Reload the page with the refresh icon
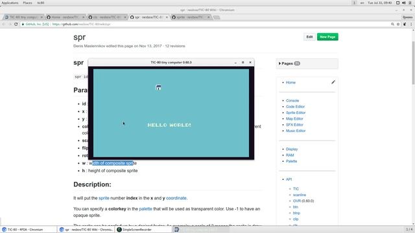Screen dimensions: 415x233 point(16,24)
